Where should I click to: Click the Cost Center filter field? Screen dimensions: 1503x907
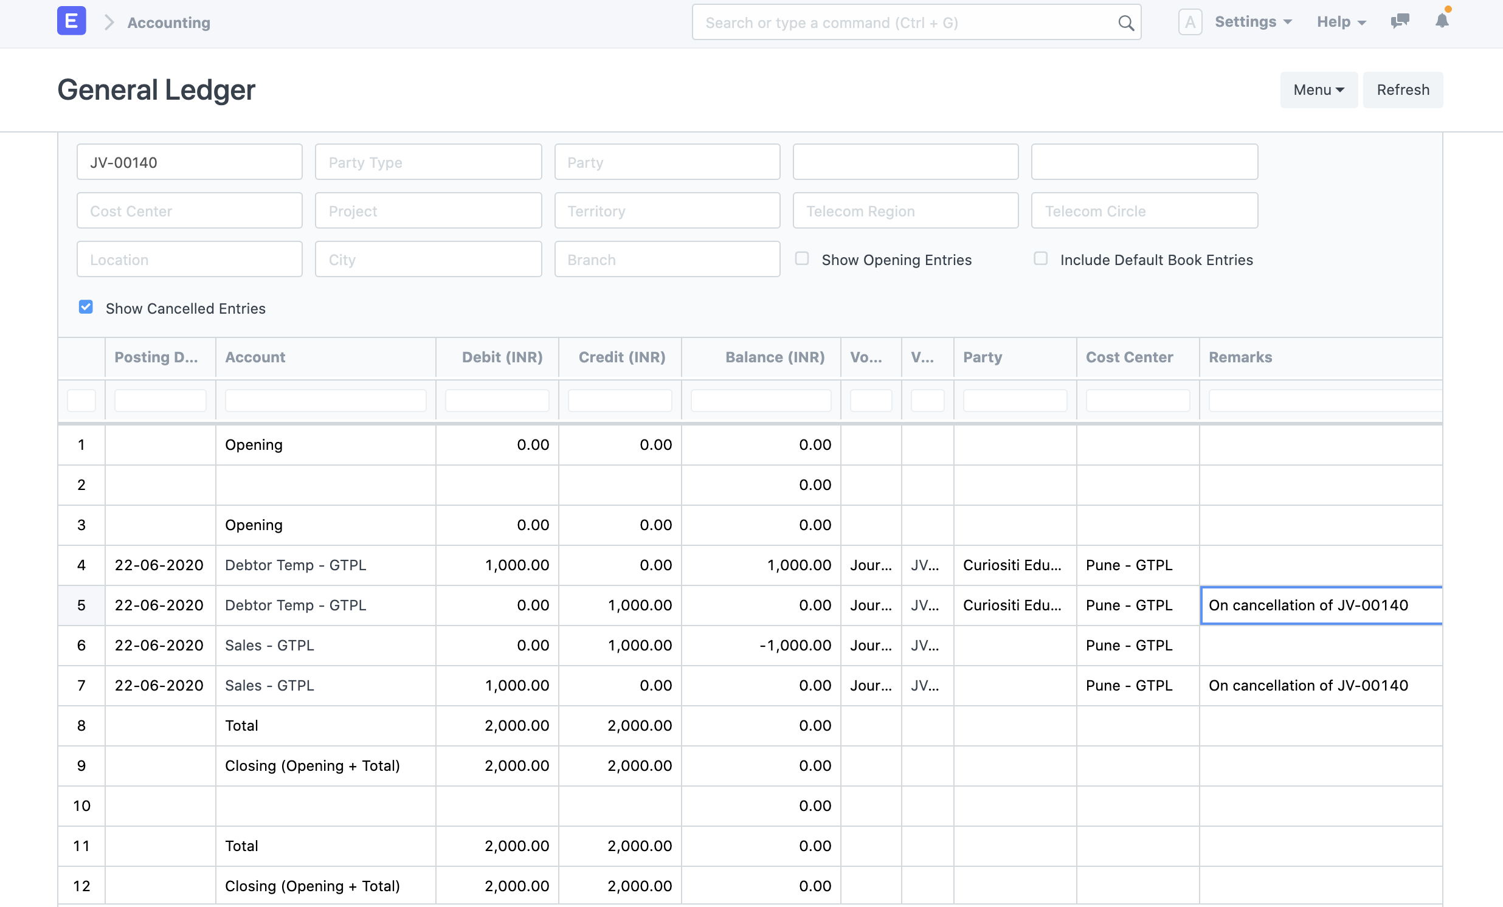(189, 210)
